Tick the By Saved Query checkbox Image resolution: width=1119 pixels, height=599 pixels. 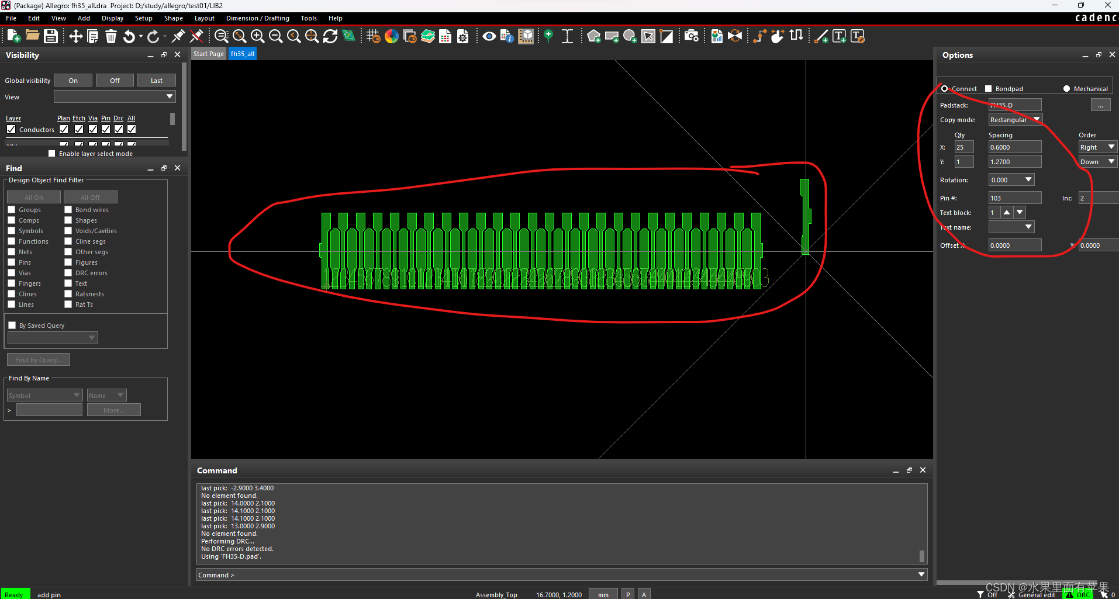click(12, 326)
